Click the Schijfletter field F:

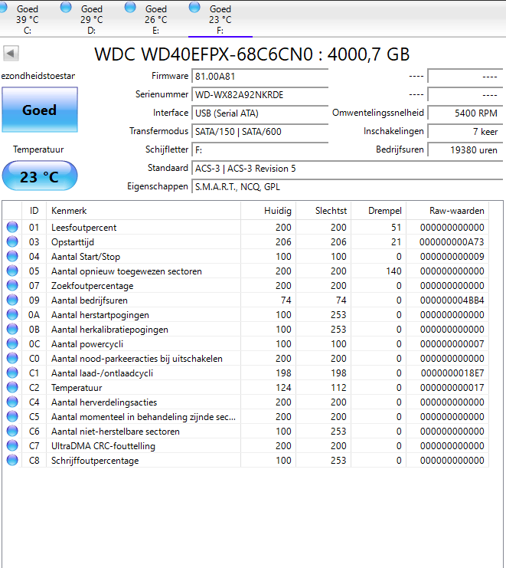(x=260, y=150)
